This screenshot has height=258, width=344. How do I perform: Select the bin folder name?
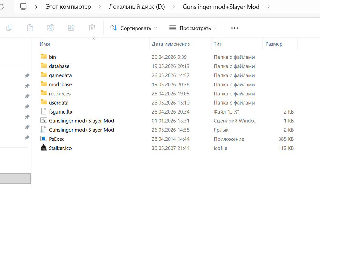(52, 57)
